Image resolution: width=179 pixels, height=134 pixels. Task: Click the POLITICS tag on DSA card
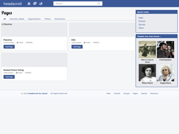pos(96,43)
